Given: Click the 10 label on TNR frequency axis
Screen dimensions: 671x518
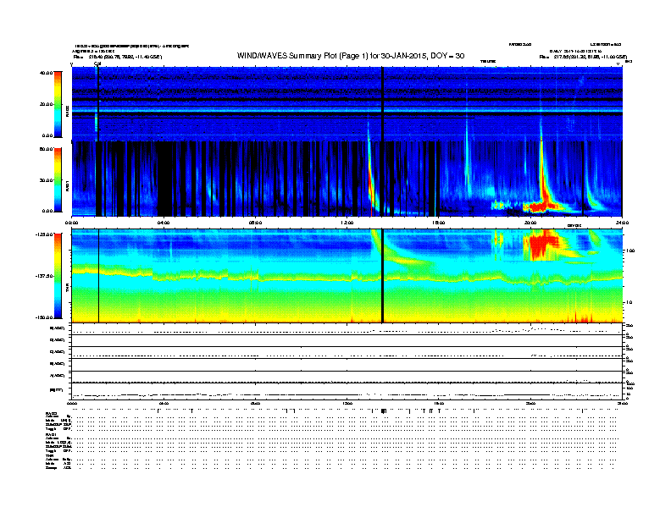Looking at the screenshot, I should click(629, 303).
